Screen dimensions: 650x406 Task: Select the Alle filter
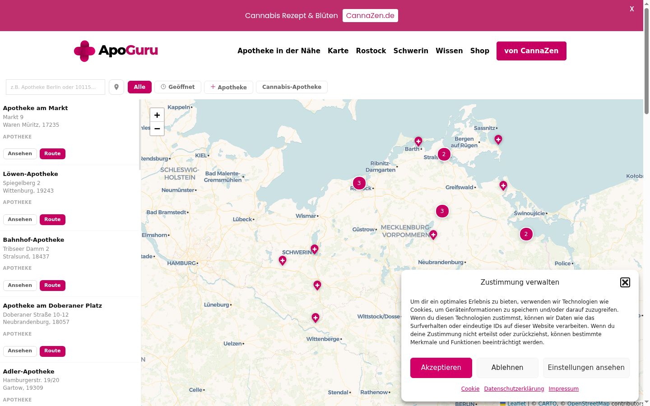click(139, 87)
